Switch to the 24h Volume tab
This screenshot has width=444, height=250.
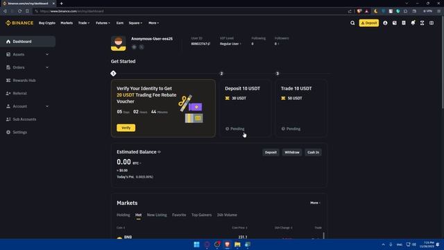[227, 215]
